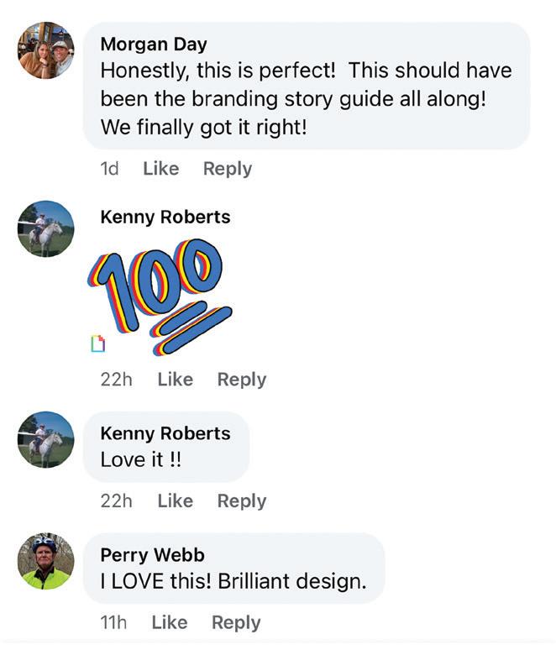Reply to Perry Webb's comment

(235, 623)
